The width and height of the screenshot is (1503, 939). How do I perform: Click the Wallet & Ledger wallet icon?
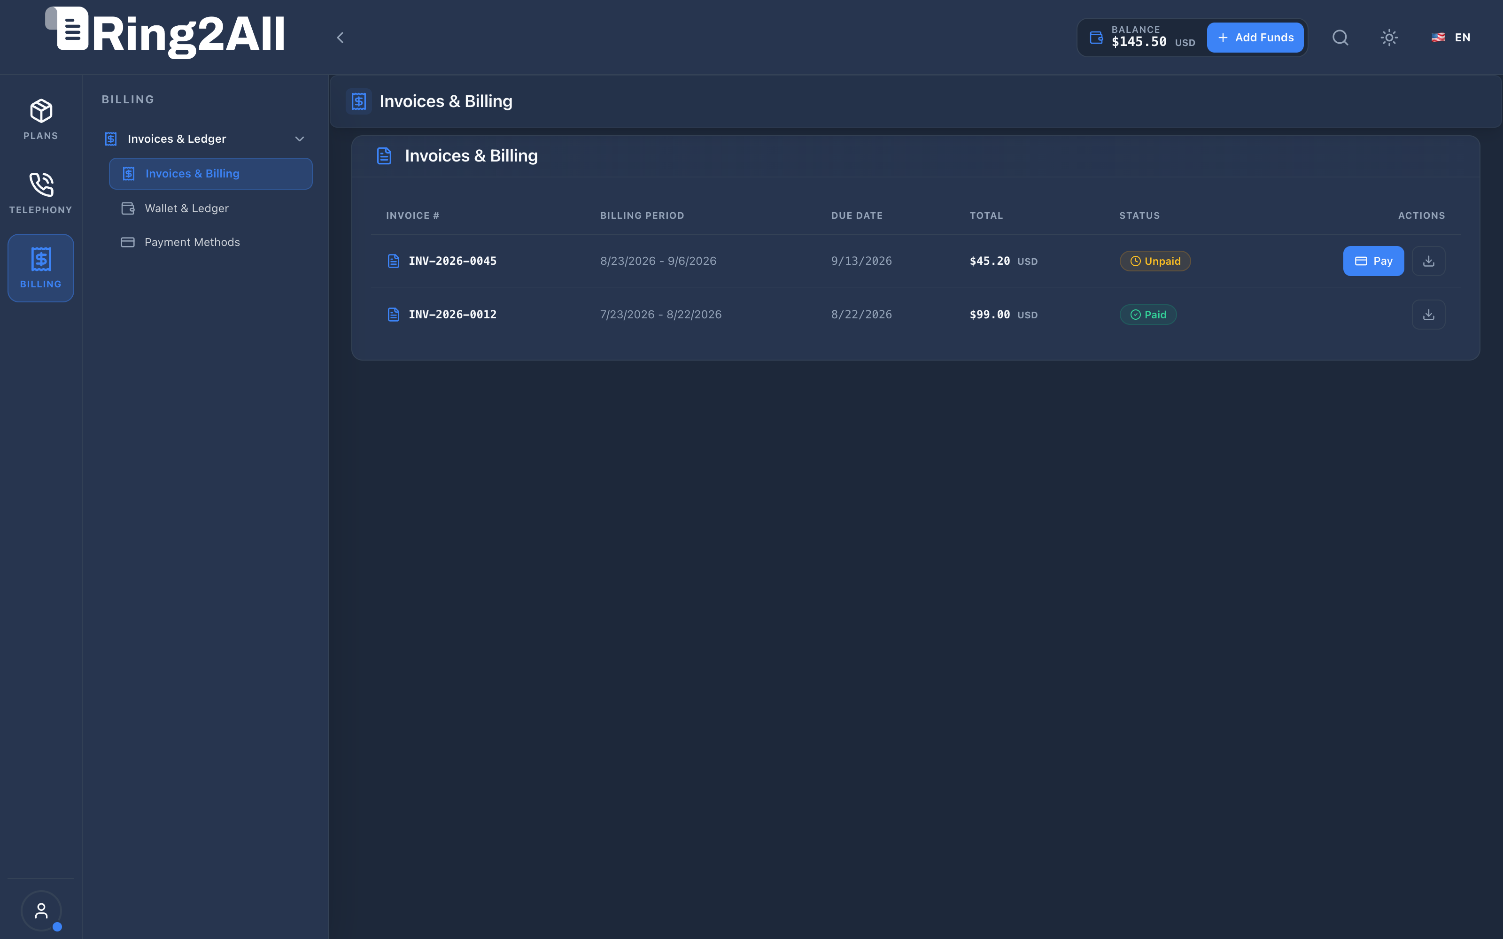[x=128, y=208]
